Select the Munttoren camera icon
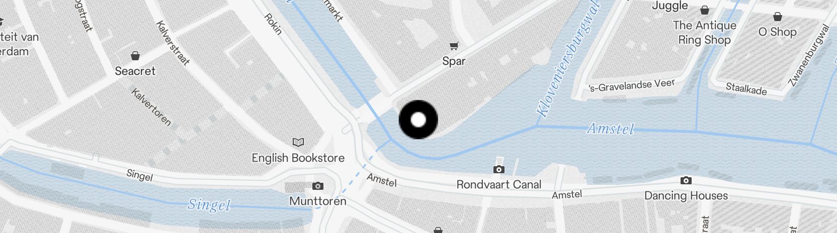 (x=318, y=186)
